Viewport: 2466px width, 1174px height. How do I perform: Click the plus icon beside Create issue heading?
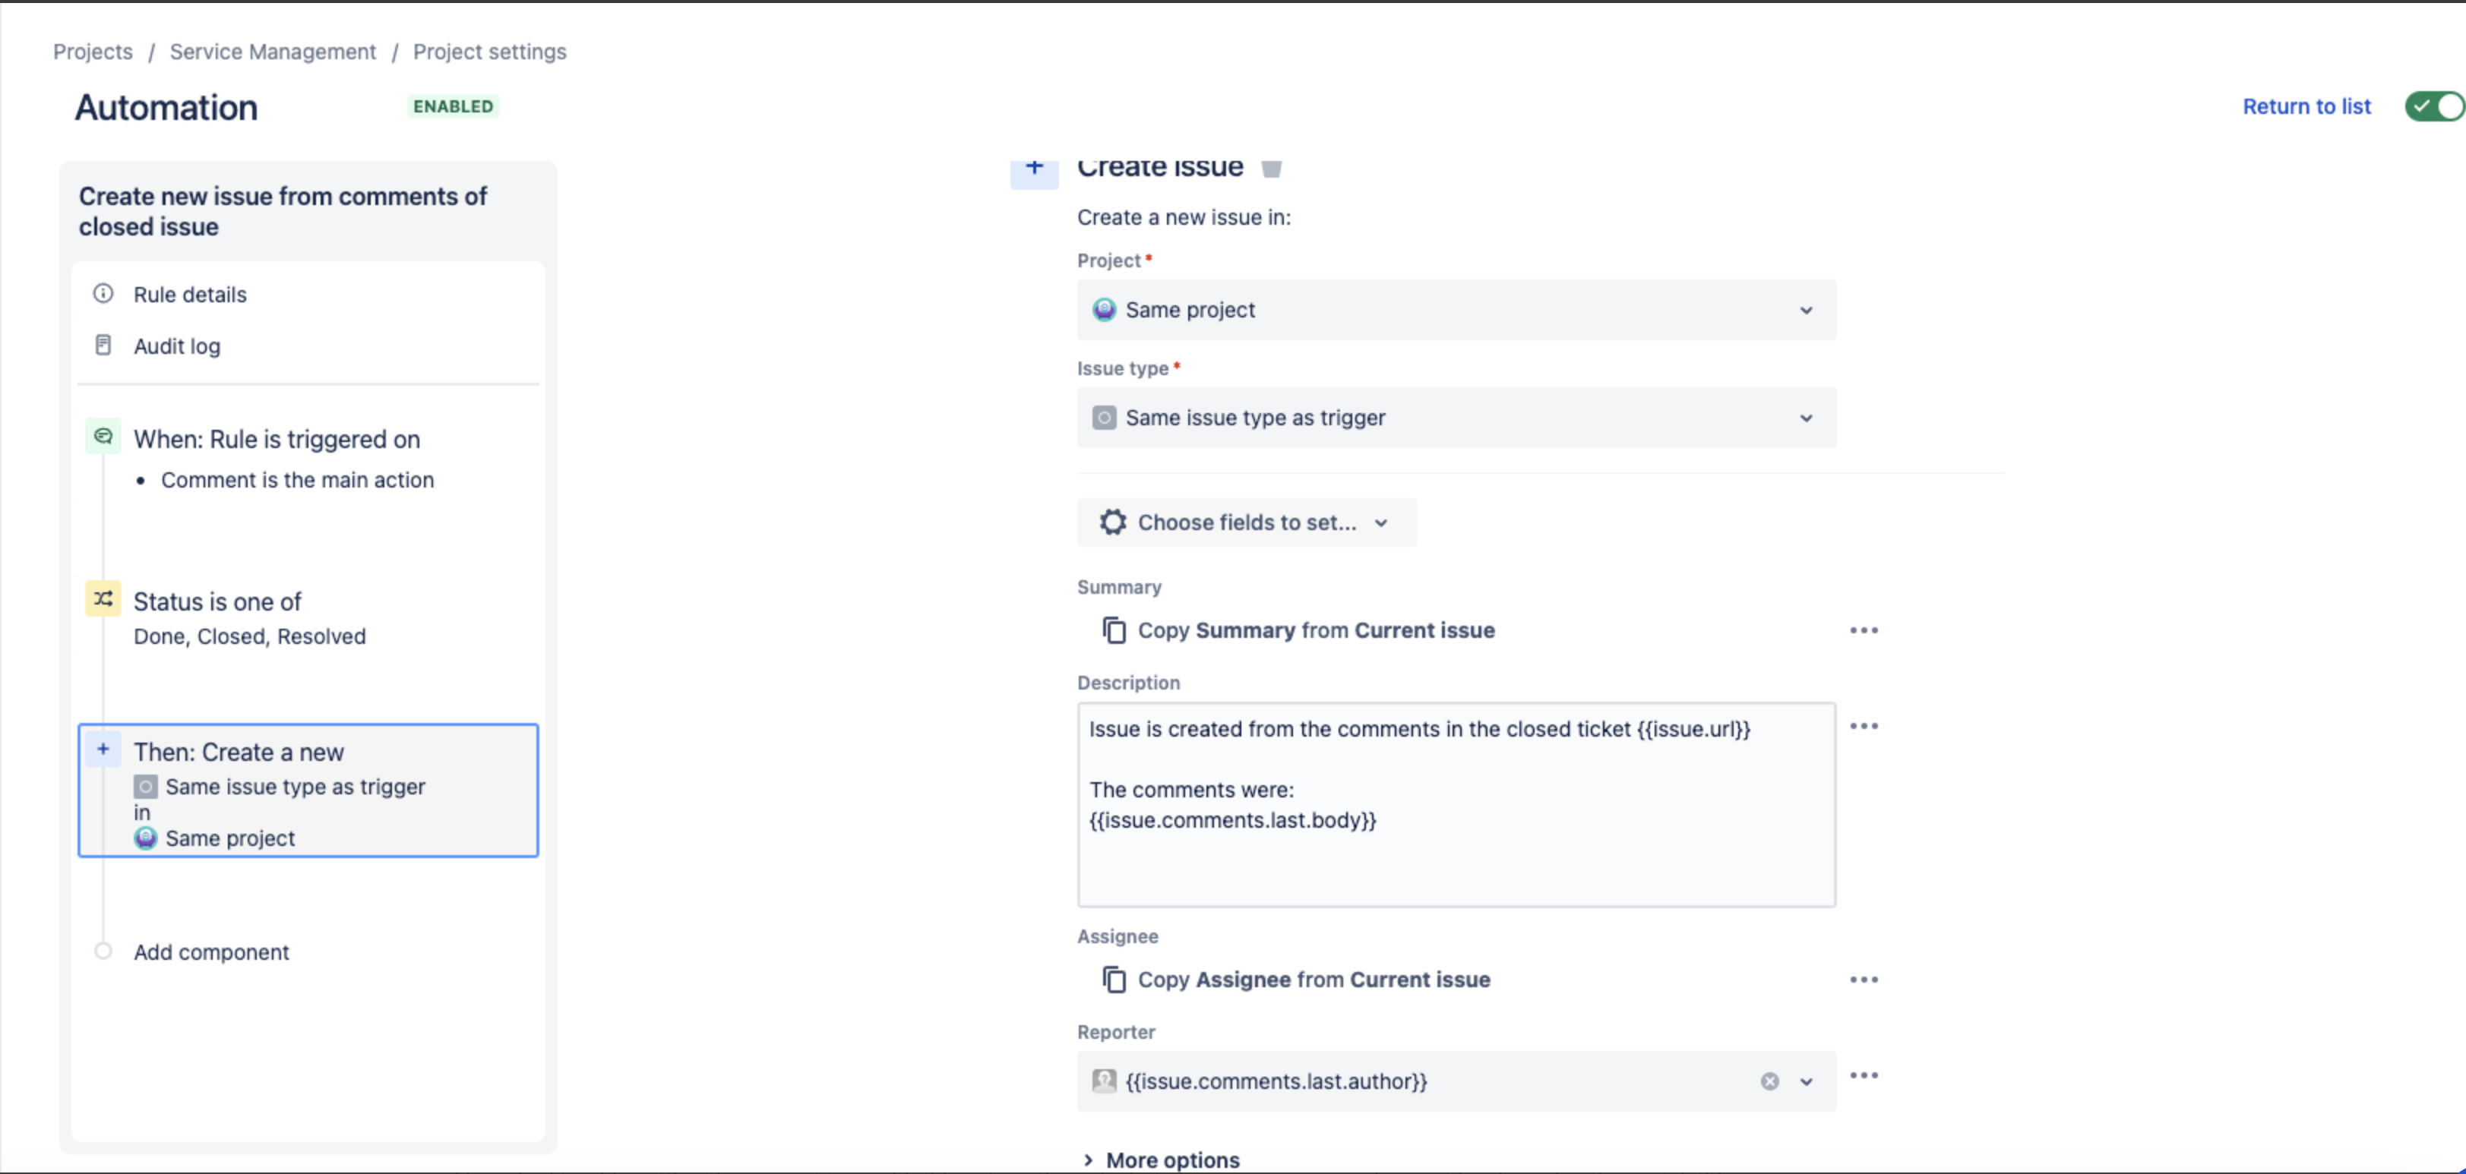tap(1034, 169)
